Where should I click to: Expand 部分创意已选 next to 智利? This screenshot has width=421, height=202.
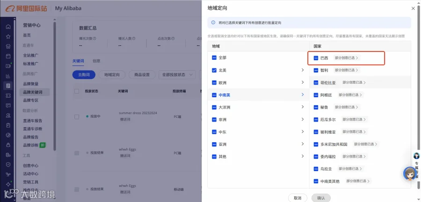[x=346, y=70]
